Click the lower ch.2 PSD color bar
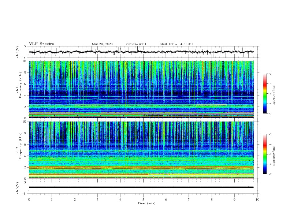This screenshot has height=224, width=290. [x=265, y=154]
